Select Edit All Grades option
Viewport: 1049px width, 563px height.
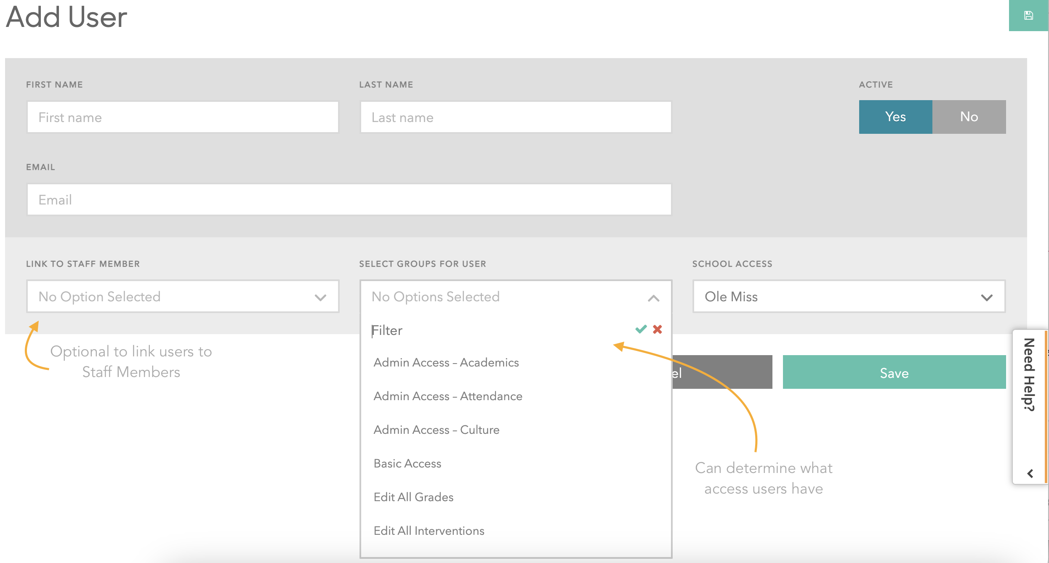(x=413, y=497)
